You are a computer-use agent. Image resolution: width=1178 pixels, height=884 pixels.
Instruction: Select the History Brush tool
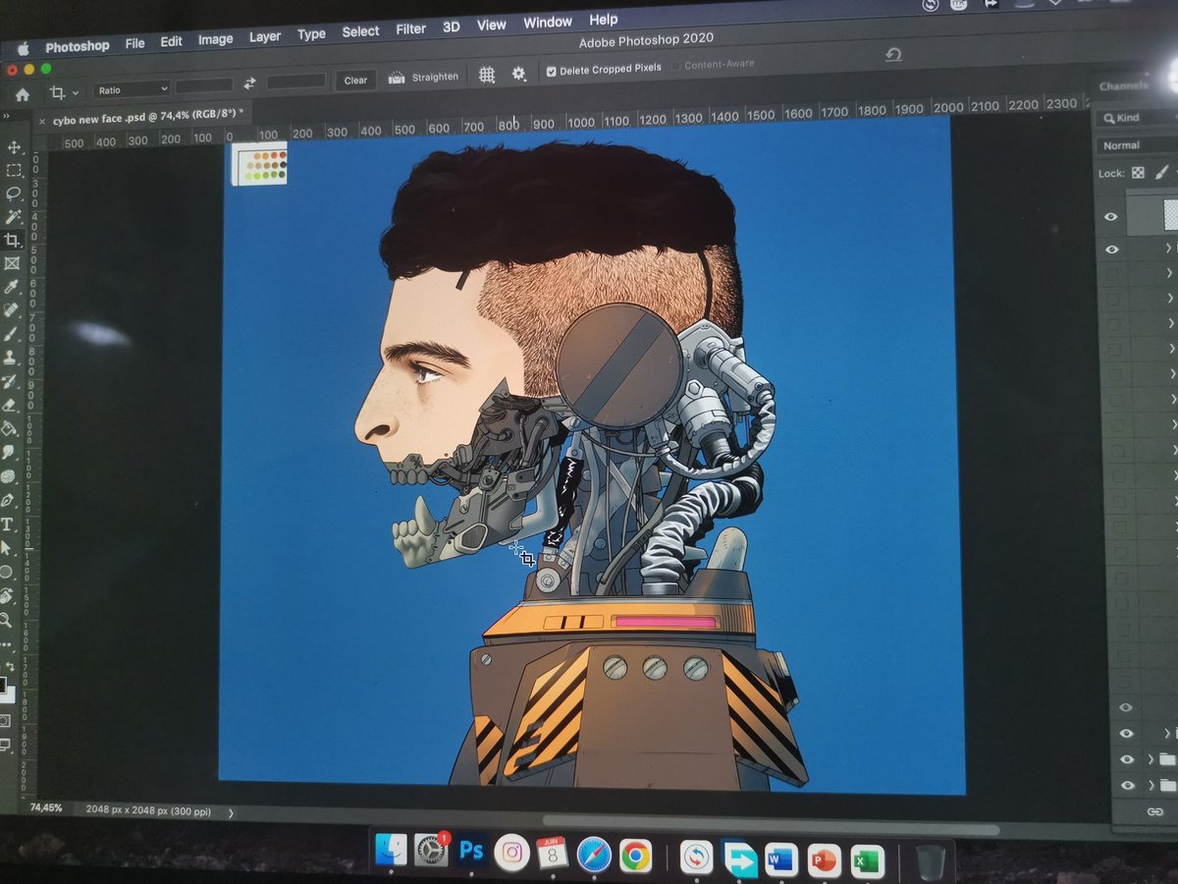(x=10, y=382)
